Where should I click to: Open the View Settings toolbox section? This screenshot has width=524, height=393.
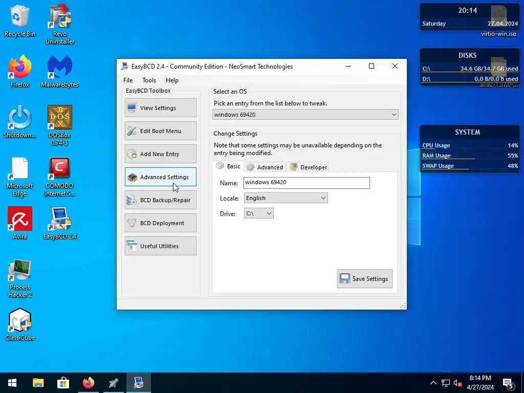[160, 107]
